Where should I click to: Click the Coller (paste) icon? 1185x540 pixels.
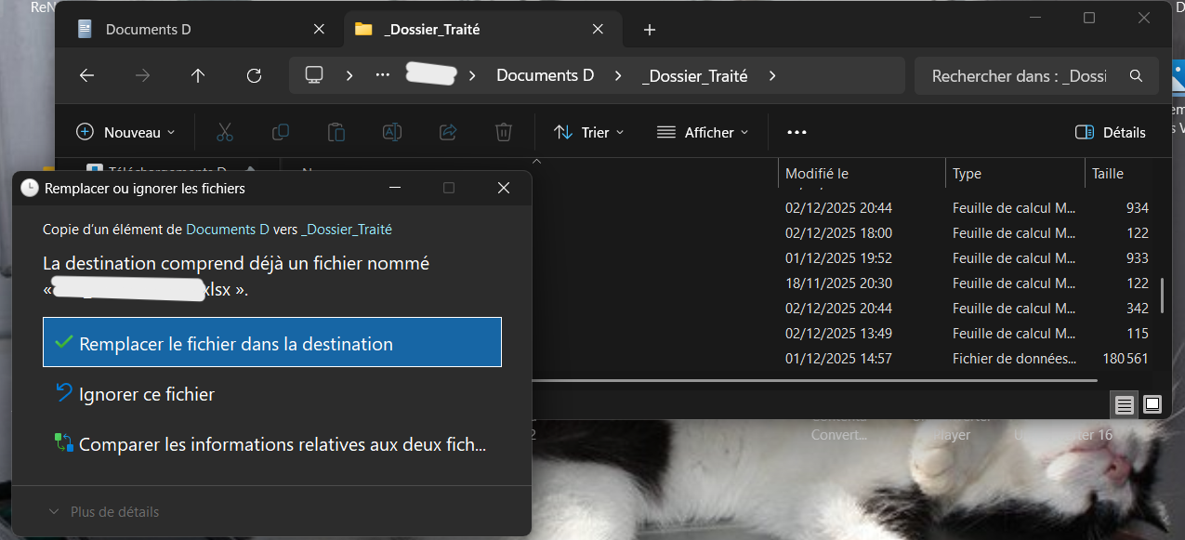tap(336, 132)
